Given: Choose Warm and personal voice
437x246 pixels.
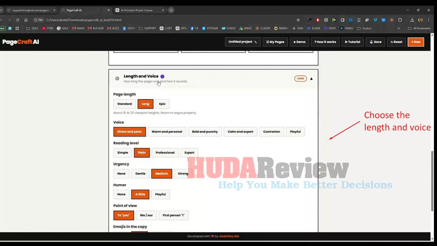Looking at the screenshot, I should coord(167,132).
